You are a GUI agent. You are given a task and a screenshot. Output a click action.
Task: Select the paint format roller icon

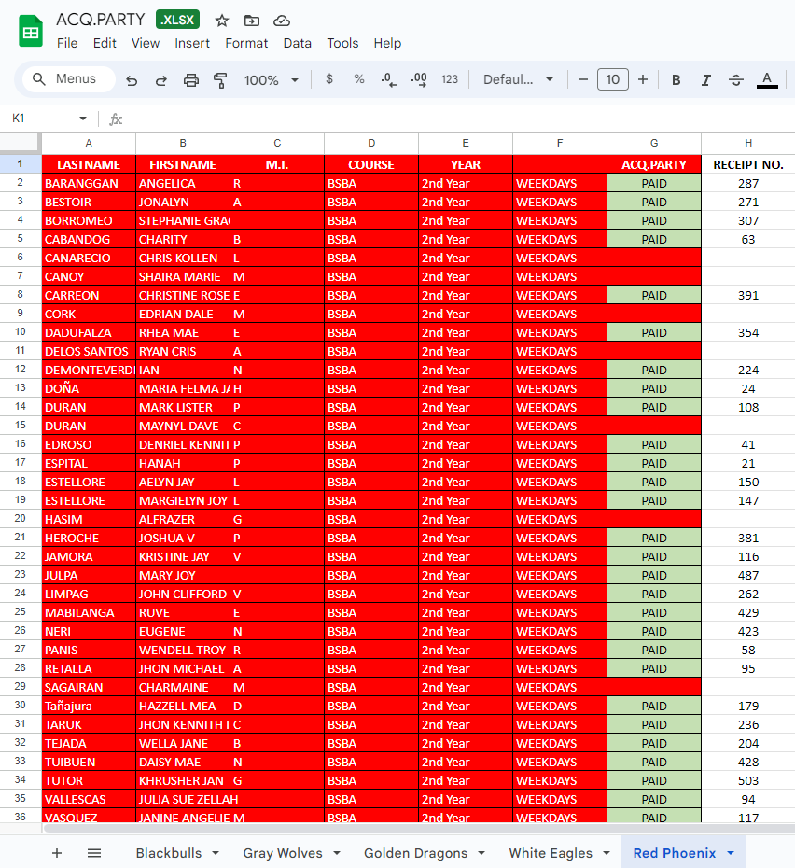(220, 80)
